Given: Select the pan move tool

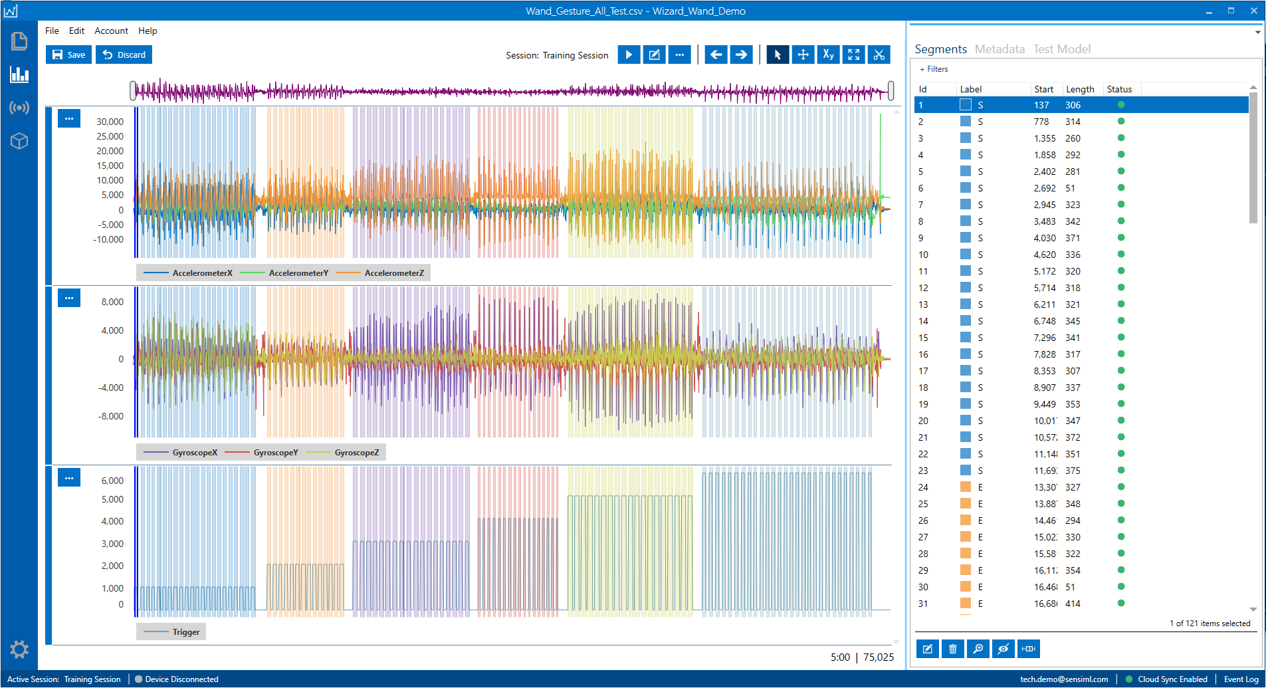Looking at the screenshot, I should pyautogui.click(x=803, y=55).
